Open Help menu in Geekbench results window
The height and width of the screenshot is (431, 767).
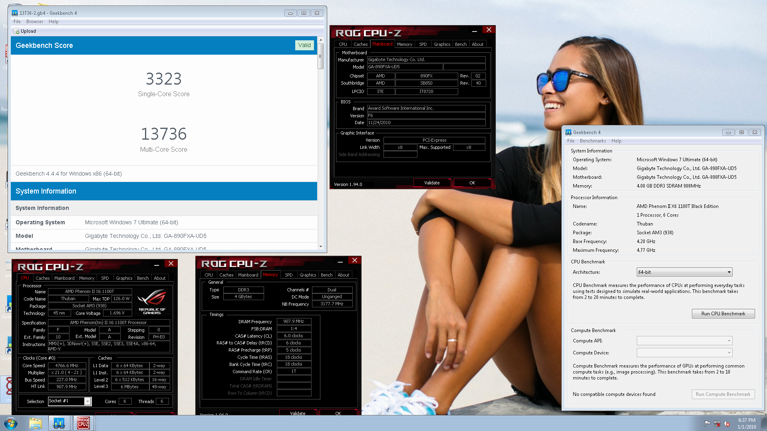[x=54, y=22]
